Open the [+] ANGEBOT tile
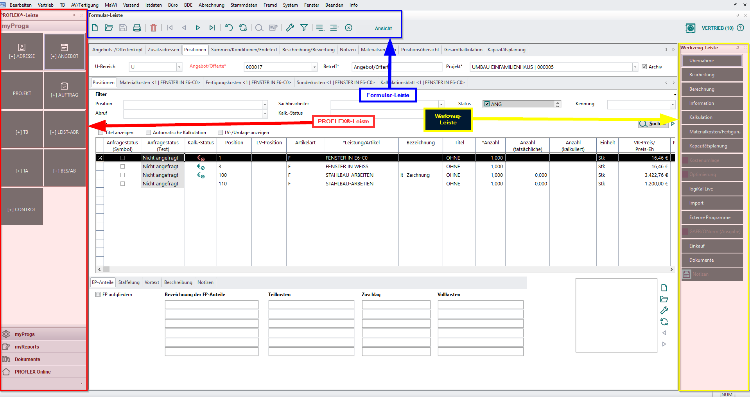Image resolution: width=750 pixels, height=397 pixels. [x=65, y=52]
